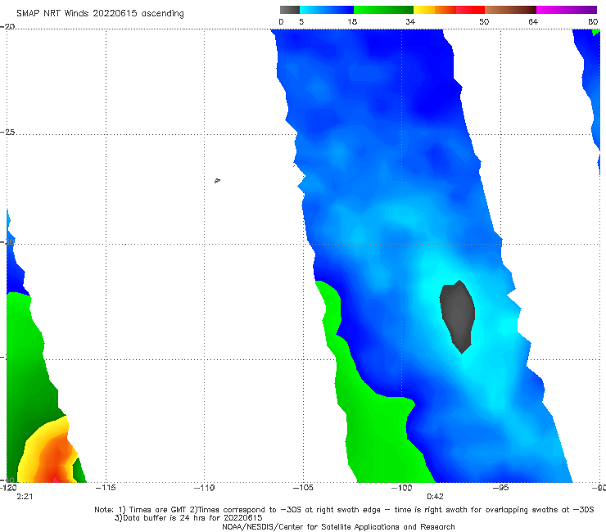The height and width of the screenshot is (532, 606).
Task: Click the swath time label 0:42
Action: pyautogui.click(x=435, y=497)
